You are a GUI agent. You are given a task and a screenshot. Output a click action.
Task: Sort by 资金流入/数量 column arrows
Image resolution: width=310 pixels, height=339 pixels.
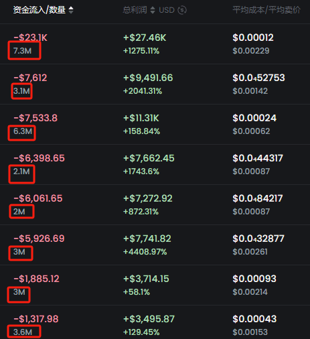(71, 10)
